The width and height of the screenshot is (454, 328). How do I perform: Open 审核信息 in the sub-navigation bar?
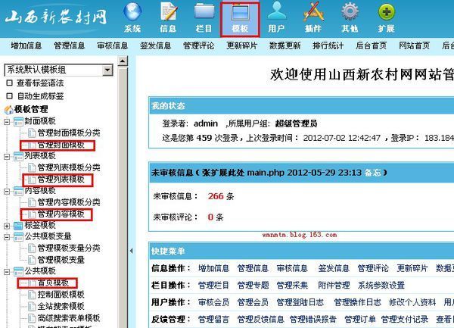pyautogui.click(x=113, y=45)
